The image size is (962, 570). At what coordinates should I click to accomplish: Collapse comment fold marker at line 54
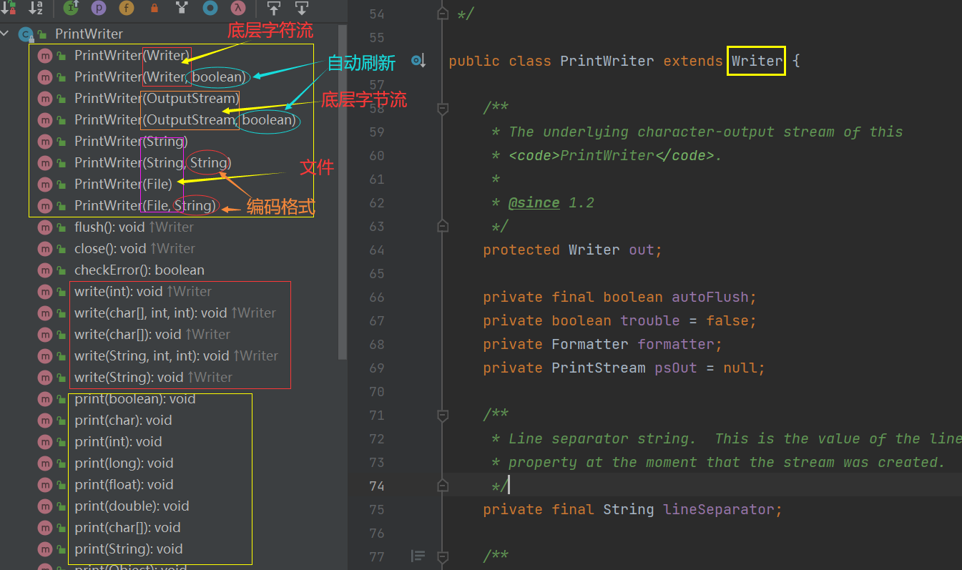443,14
